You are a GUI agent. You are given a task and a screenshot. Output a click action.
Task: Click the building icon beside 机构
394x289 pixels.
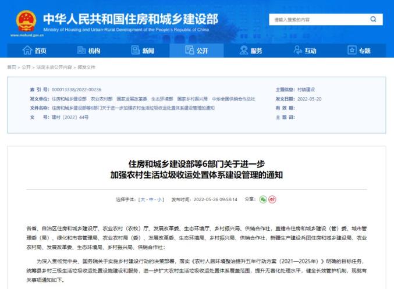click(x=81, y=50)
